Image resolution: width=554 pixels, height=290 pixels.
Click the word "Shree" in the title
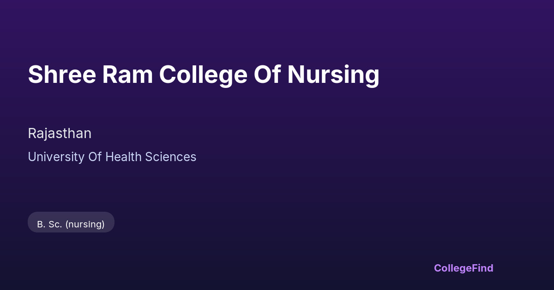pyautogui.click(x=62, y=75)
